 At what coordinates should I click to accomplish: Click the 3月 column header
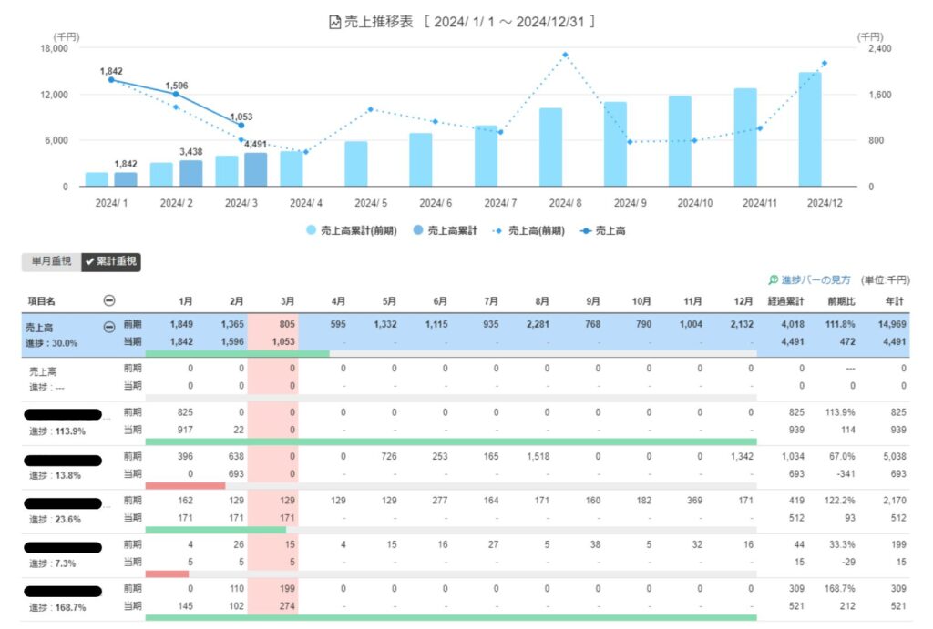[287, 301]
